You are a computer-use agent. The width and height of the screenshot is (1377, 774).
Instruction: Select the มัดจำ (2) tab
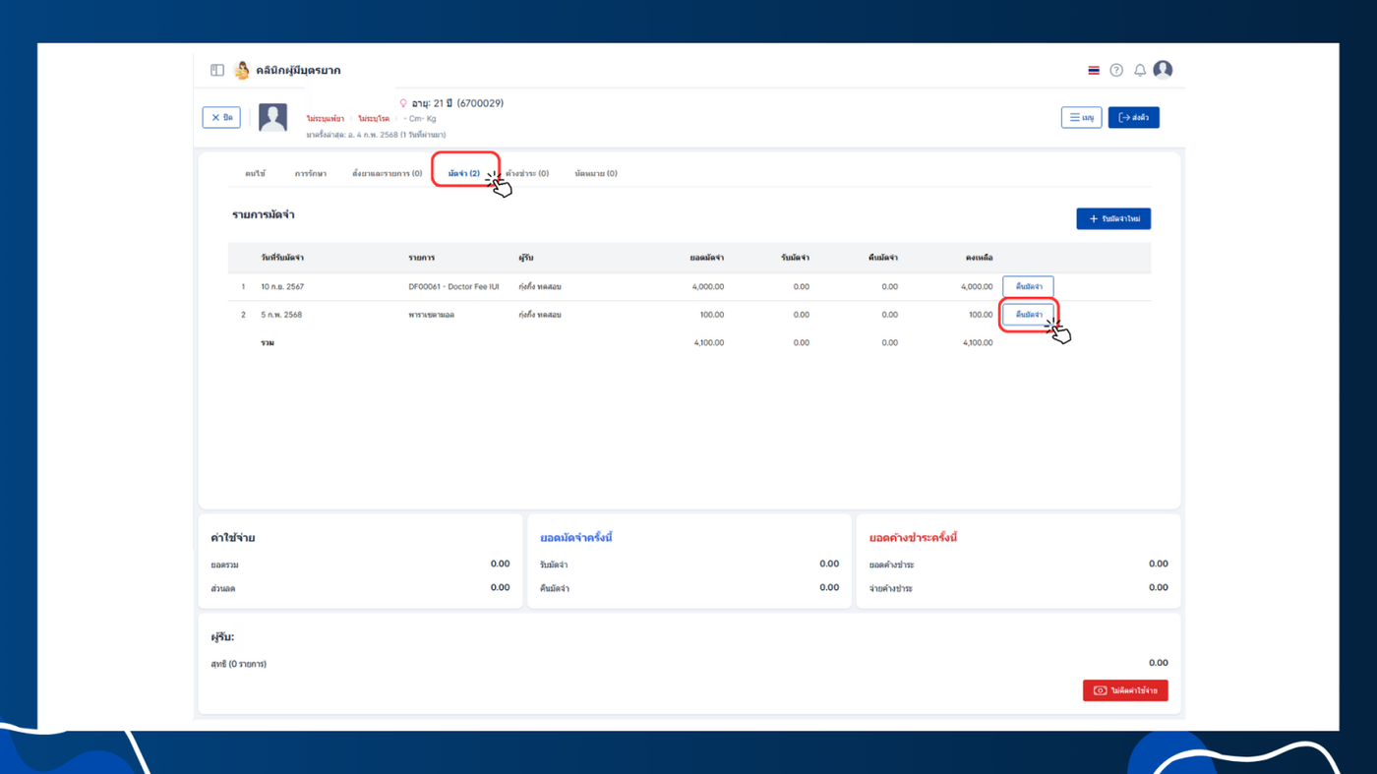463,173
